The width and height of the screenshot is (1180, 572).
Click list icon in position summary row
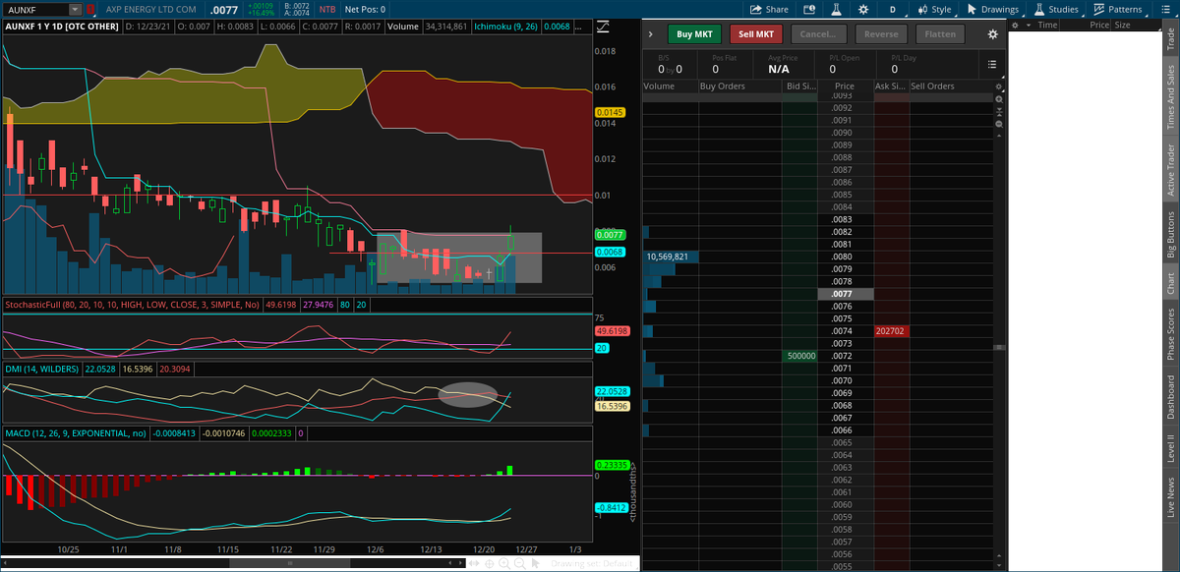[992, 64]
